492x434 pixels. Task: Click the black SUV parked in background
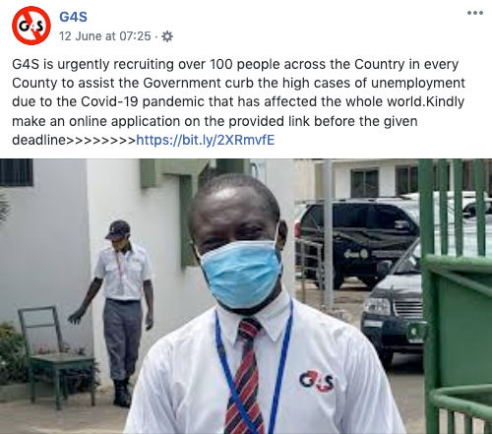pos(356,241)
